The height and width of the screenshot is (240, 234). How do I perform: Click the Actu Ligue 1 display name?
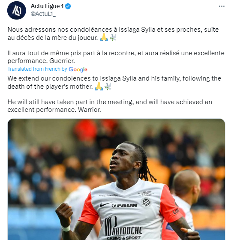pos(47,6)
